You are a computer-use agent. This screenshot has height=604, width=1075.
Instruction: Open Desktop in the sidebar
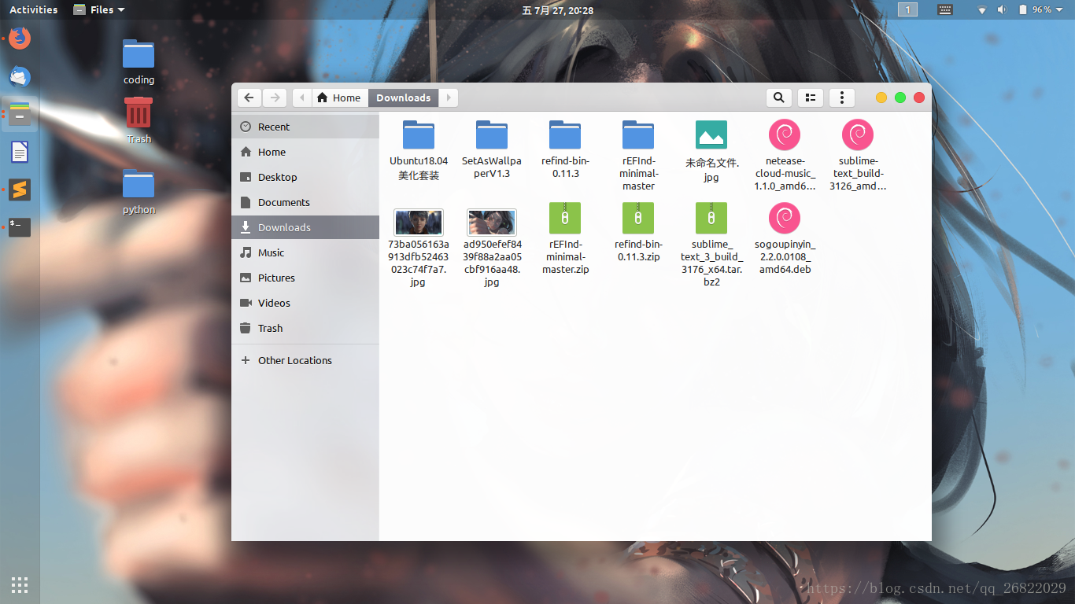(305, 177)
